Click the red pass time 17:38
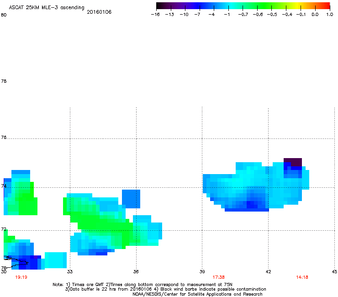 218,277
